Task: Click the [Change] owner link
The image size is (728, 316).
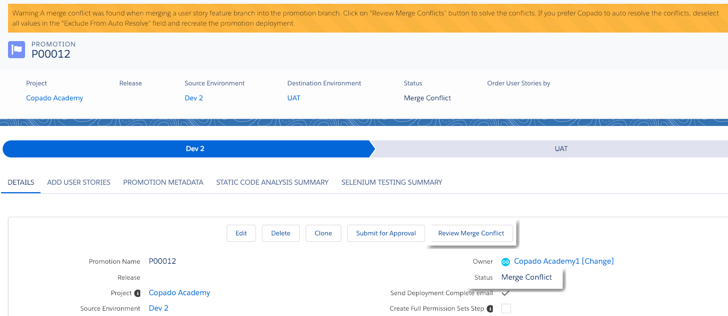Action: (x=598, y=262)
